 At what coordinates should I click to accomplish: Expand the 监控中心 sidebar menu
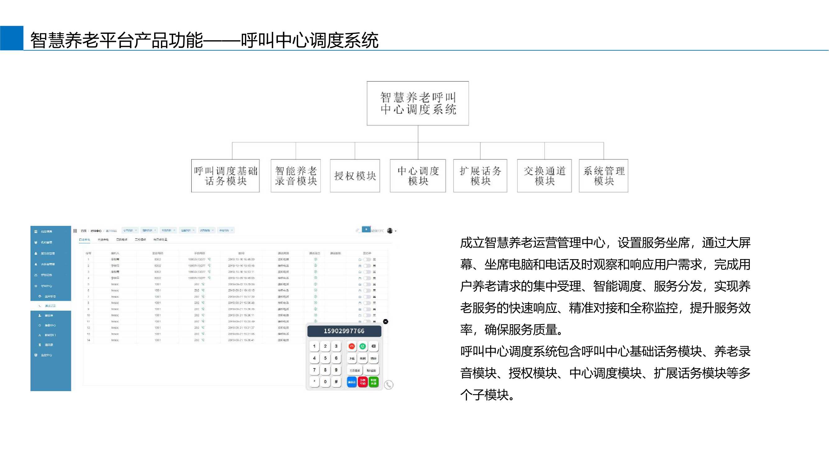[46, 355]
